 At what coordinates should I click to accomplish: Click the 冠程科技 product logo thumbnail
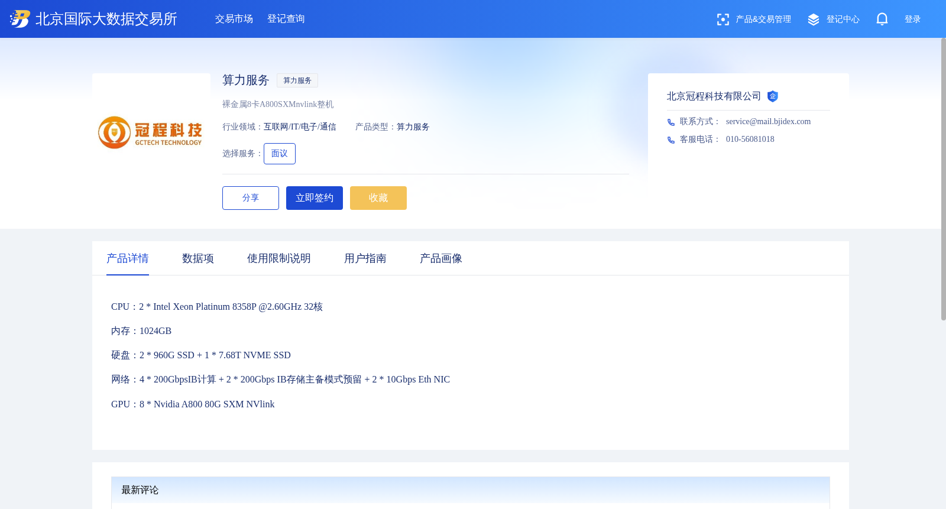point(151,132)
